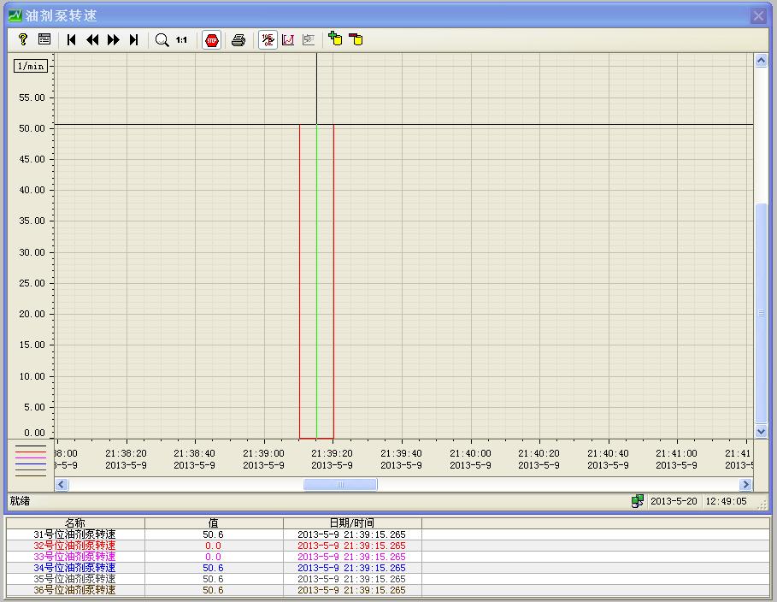Image resolution: width=777 pixels, height=602 pixels.
Task: Activate the magnifier zoom tool
Action: 162,39
